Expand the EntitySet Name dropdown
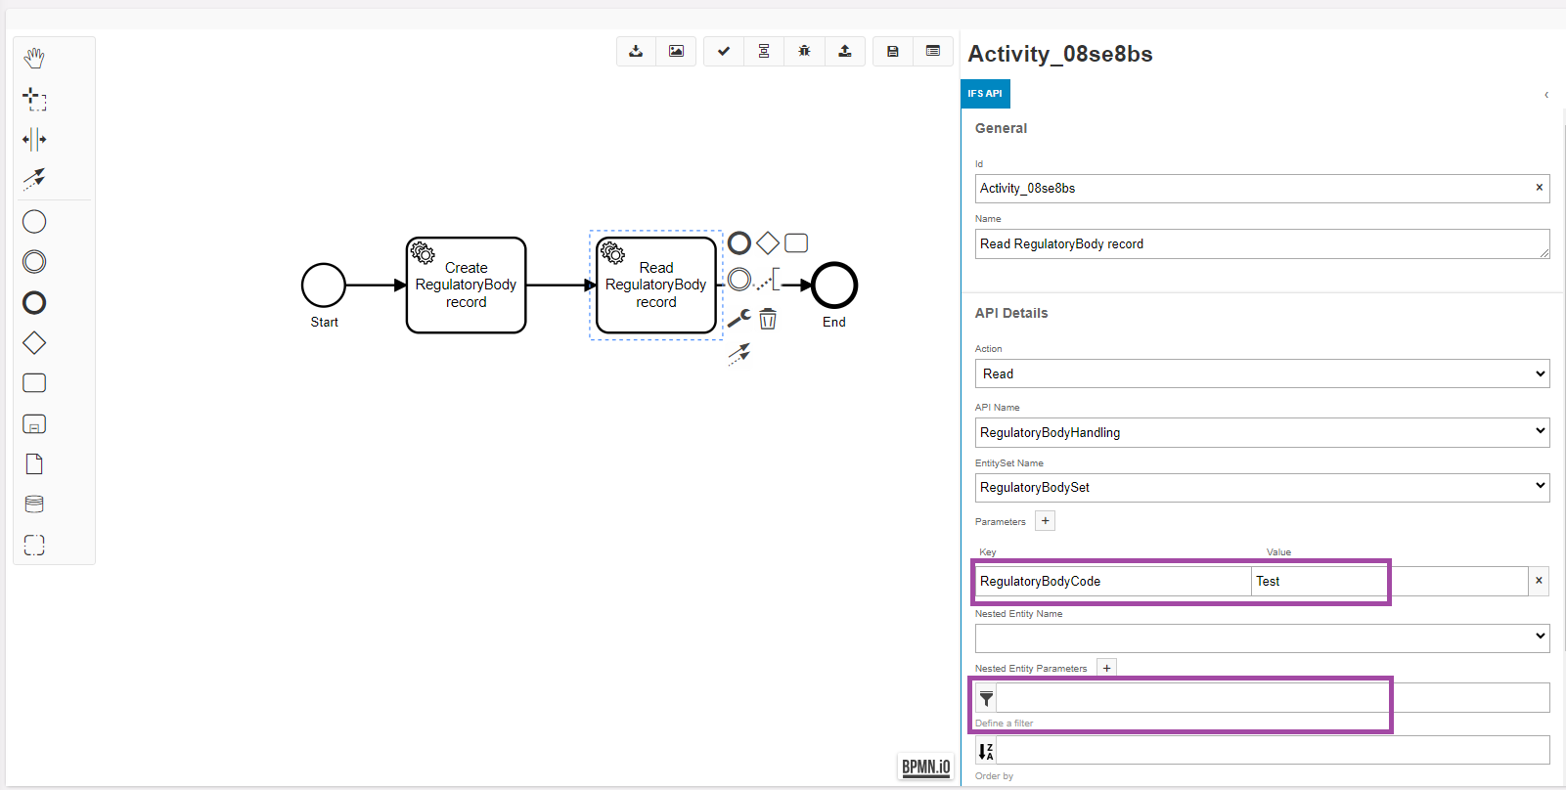Image resolution: width=1566 pixels, height=790 pixels. [x=1262, y=487]
